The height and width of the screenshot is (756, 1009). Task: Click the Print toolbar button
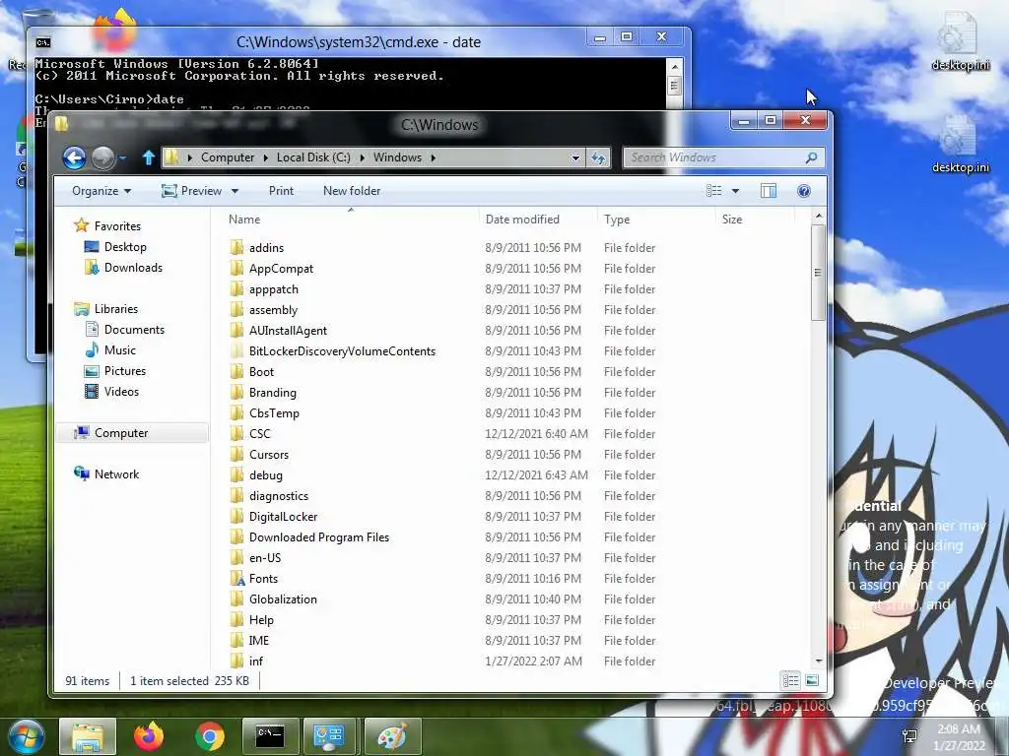click(x=281, y=191)
